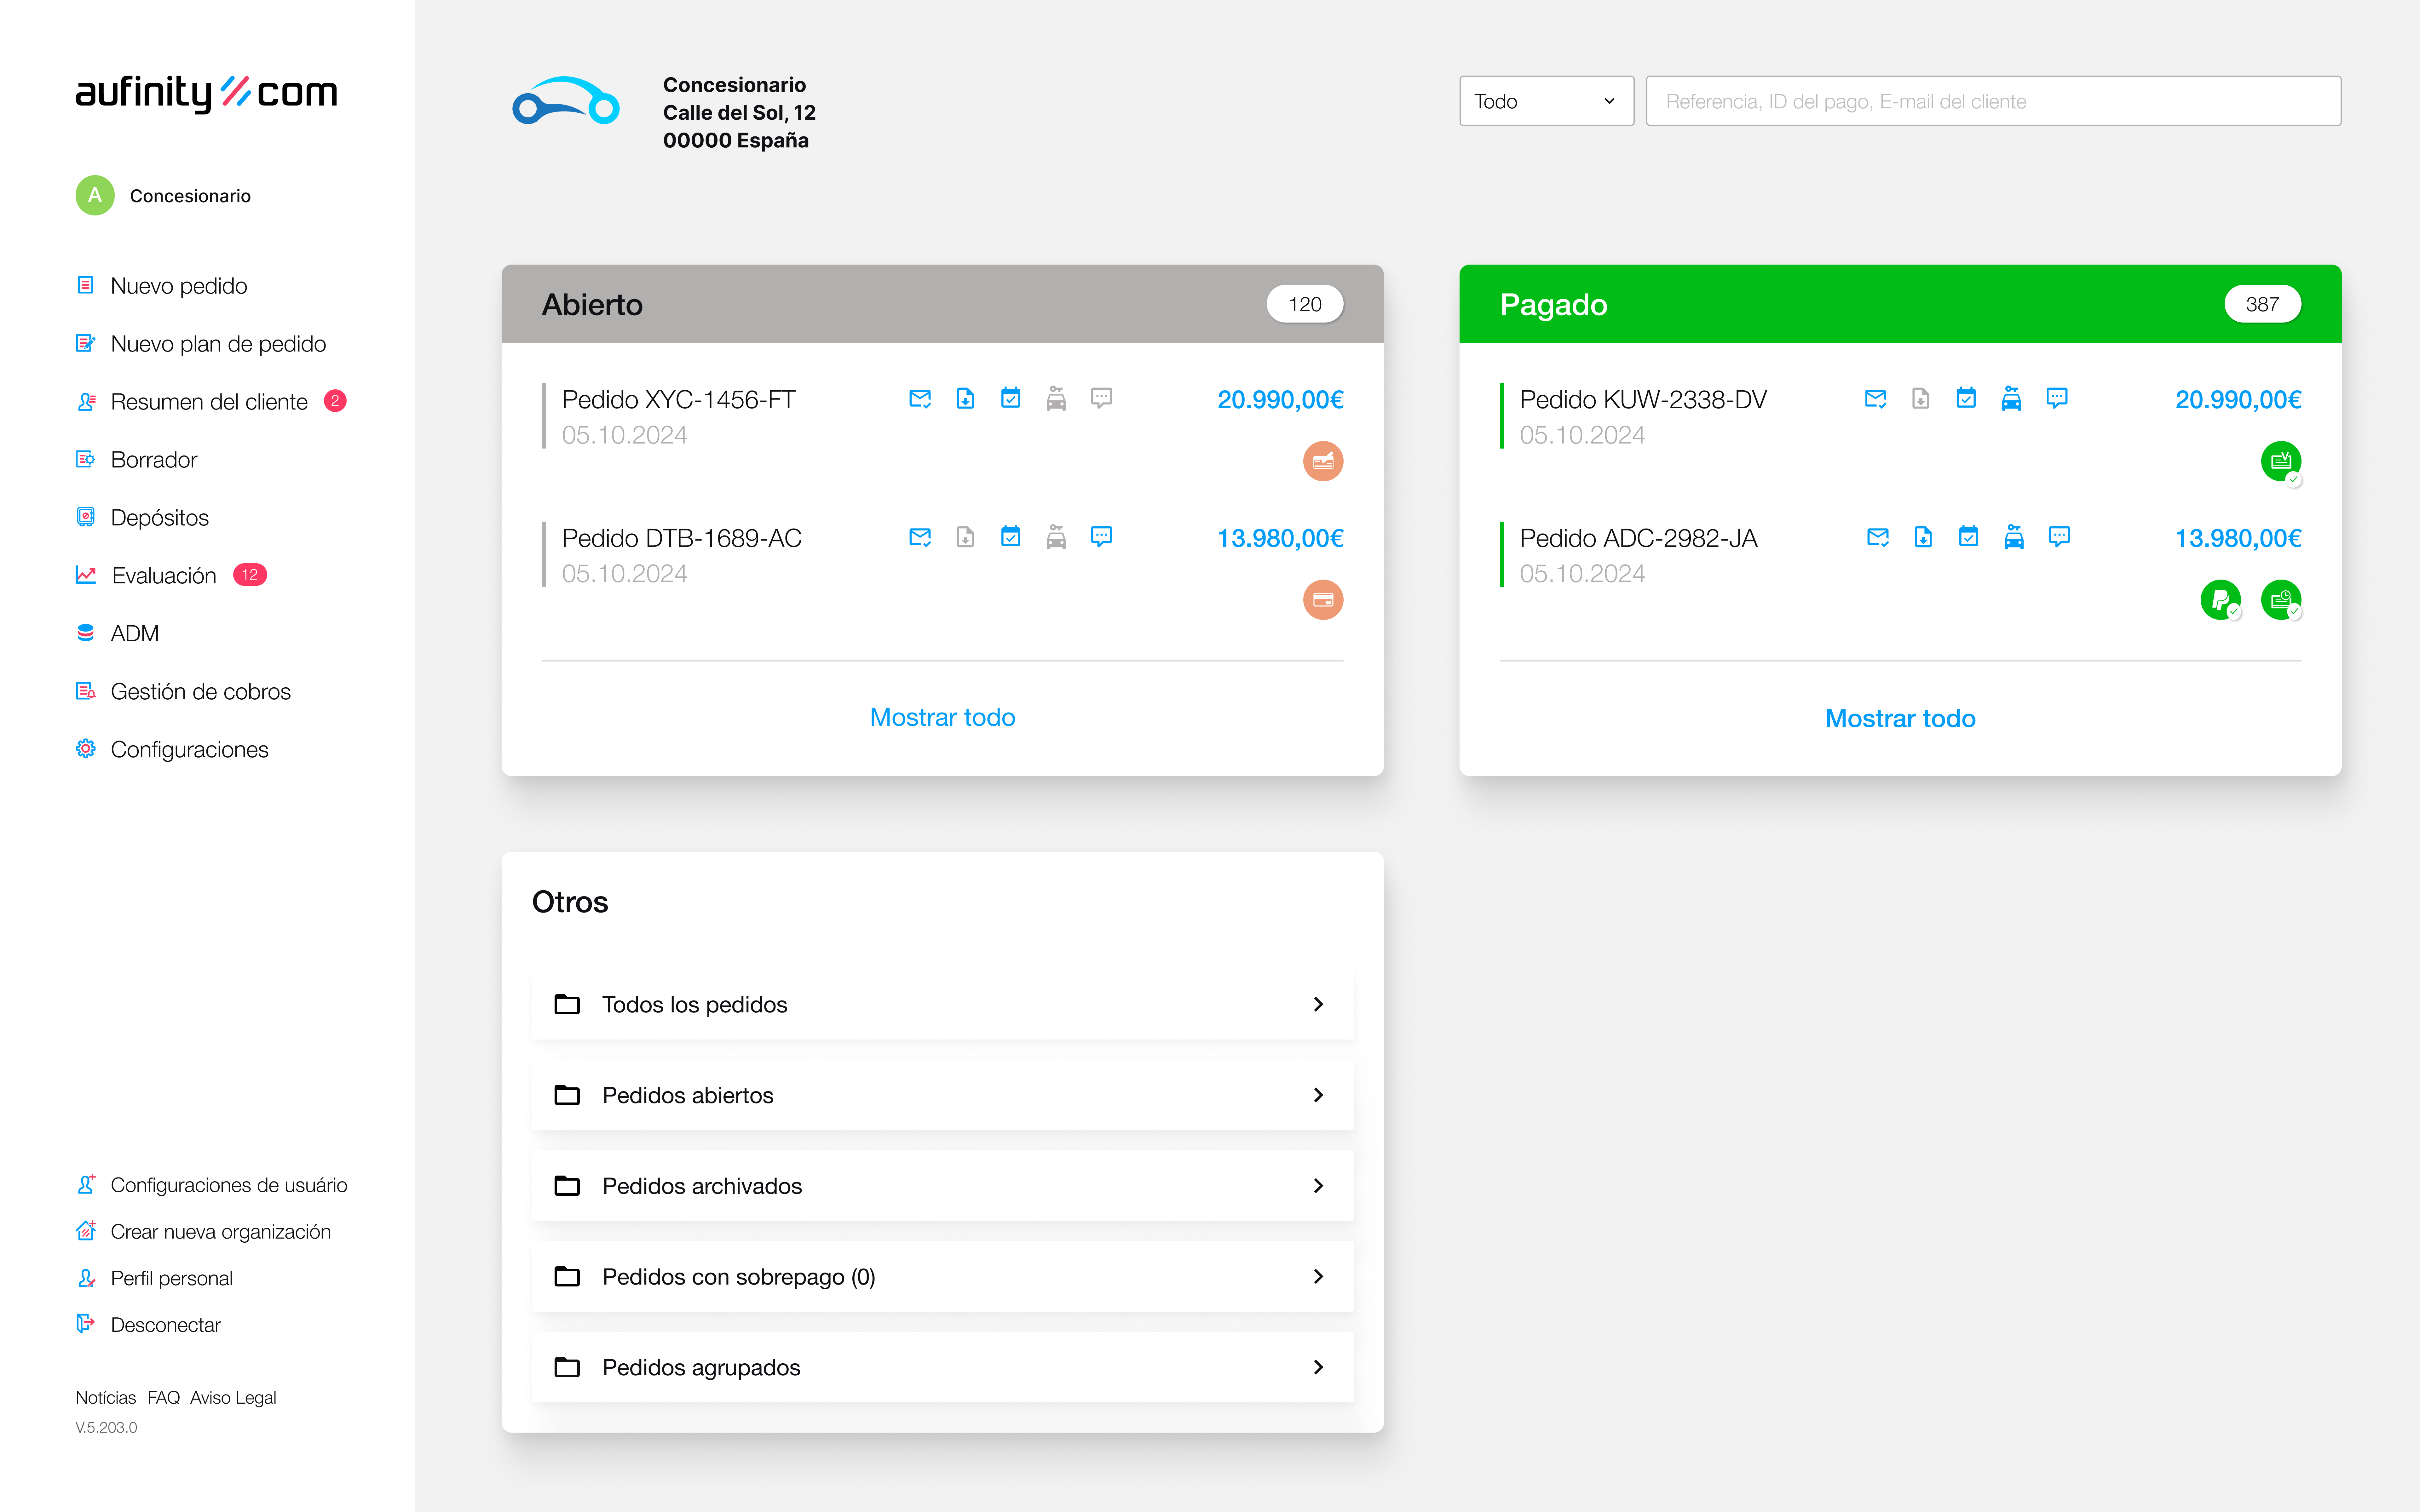Click the green PayPal icon under Pedido ADC-2982-JA
This screenshot has width=2420, height=1512.
pyautogui.click(x=2221, y=600)
